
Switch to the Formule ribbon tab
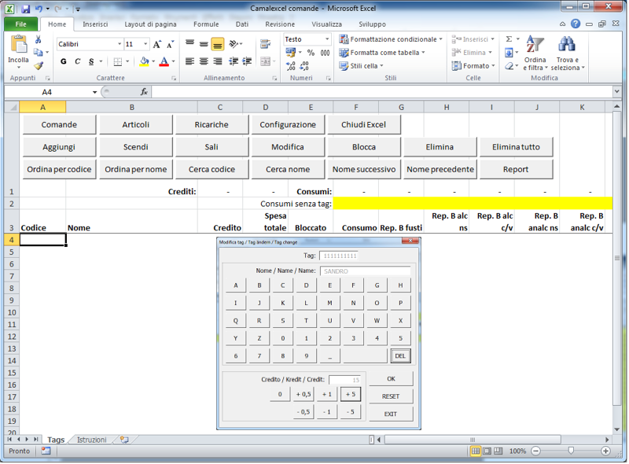[206, 24]
